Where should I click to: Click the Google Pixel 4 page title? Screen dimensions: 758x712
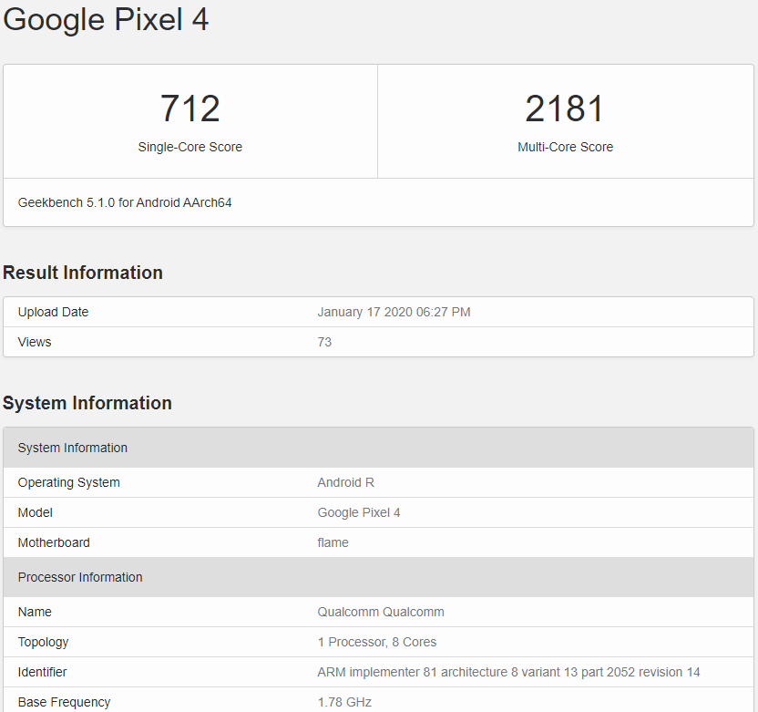106,19
